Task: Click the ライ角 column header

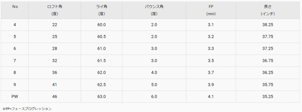Action: [x=101, y=10]
